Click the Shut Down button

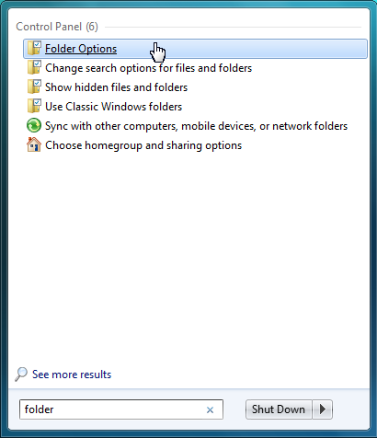[x=279, y=409]
